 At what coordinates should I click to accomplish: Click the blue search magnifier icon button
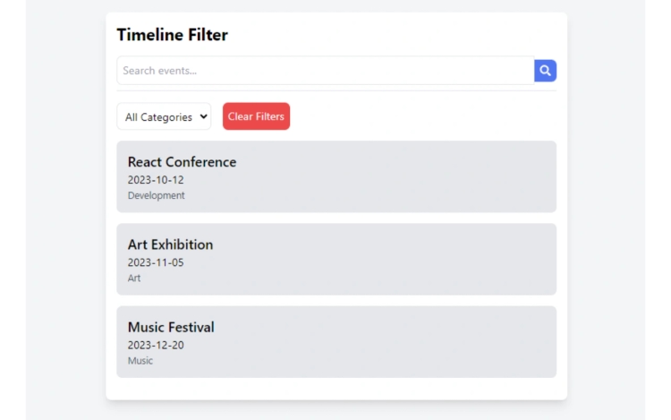545,71
